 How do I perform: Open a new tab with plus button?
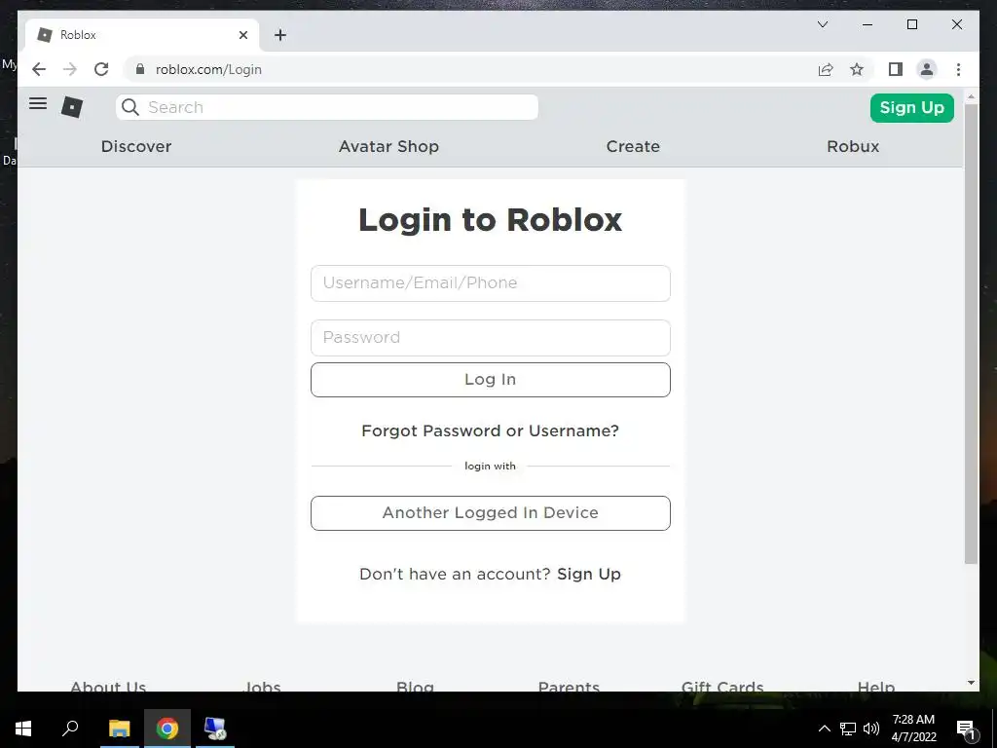(x=279, y=35)
